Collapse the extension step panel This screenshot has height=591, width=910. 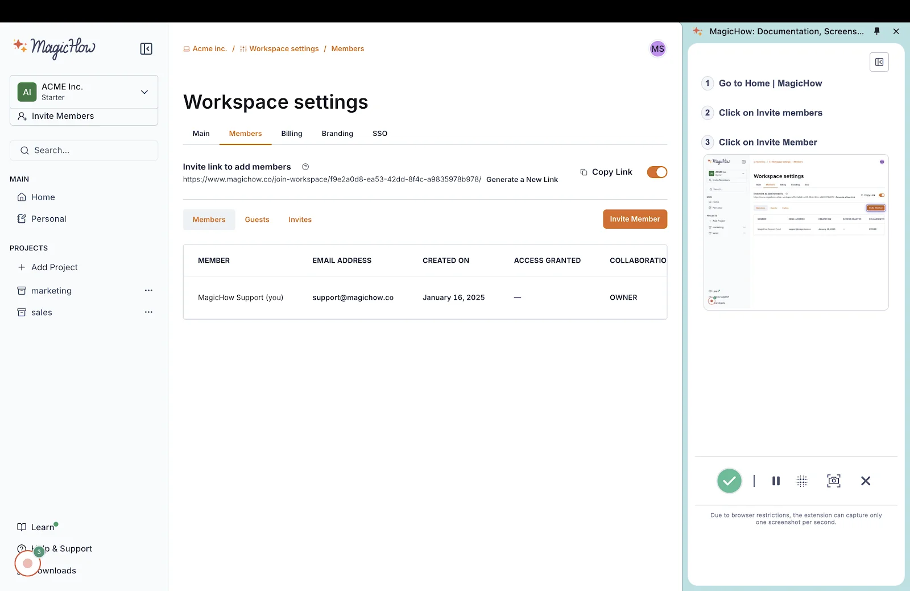879,62
